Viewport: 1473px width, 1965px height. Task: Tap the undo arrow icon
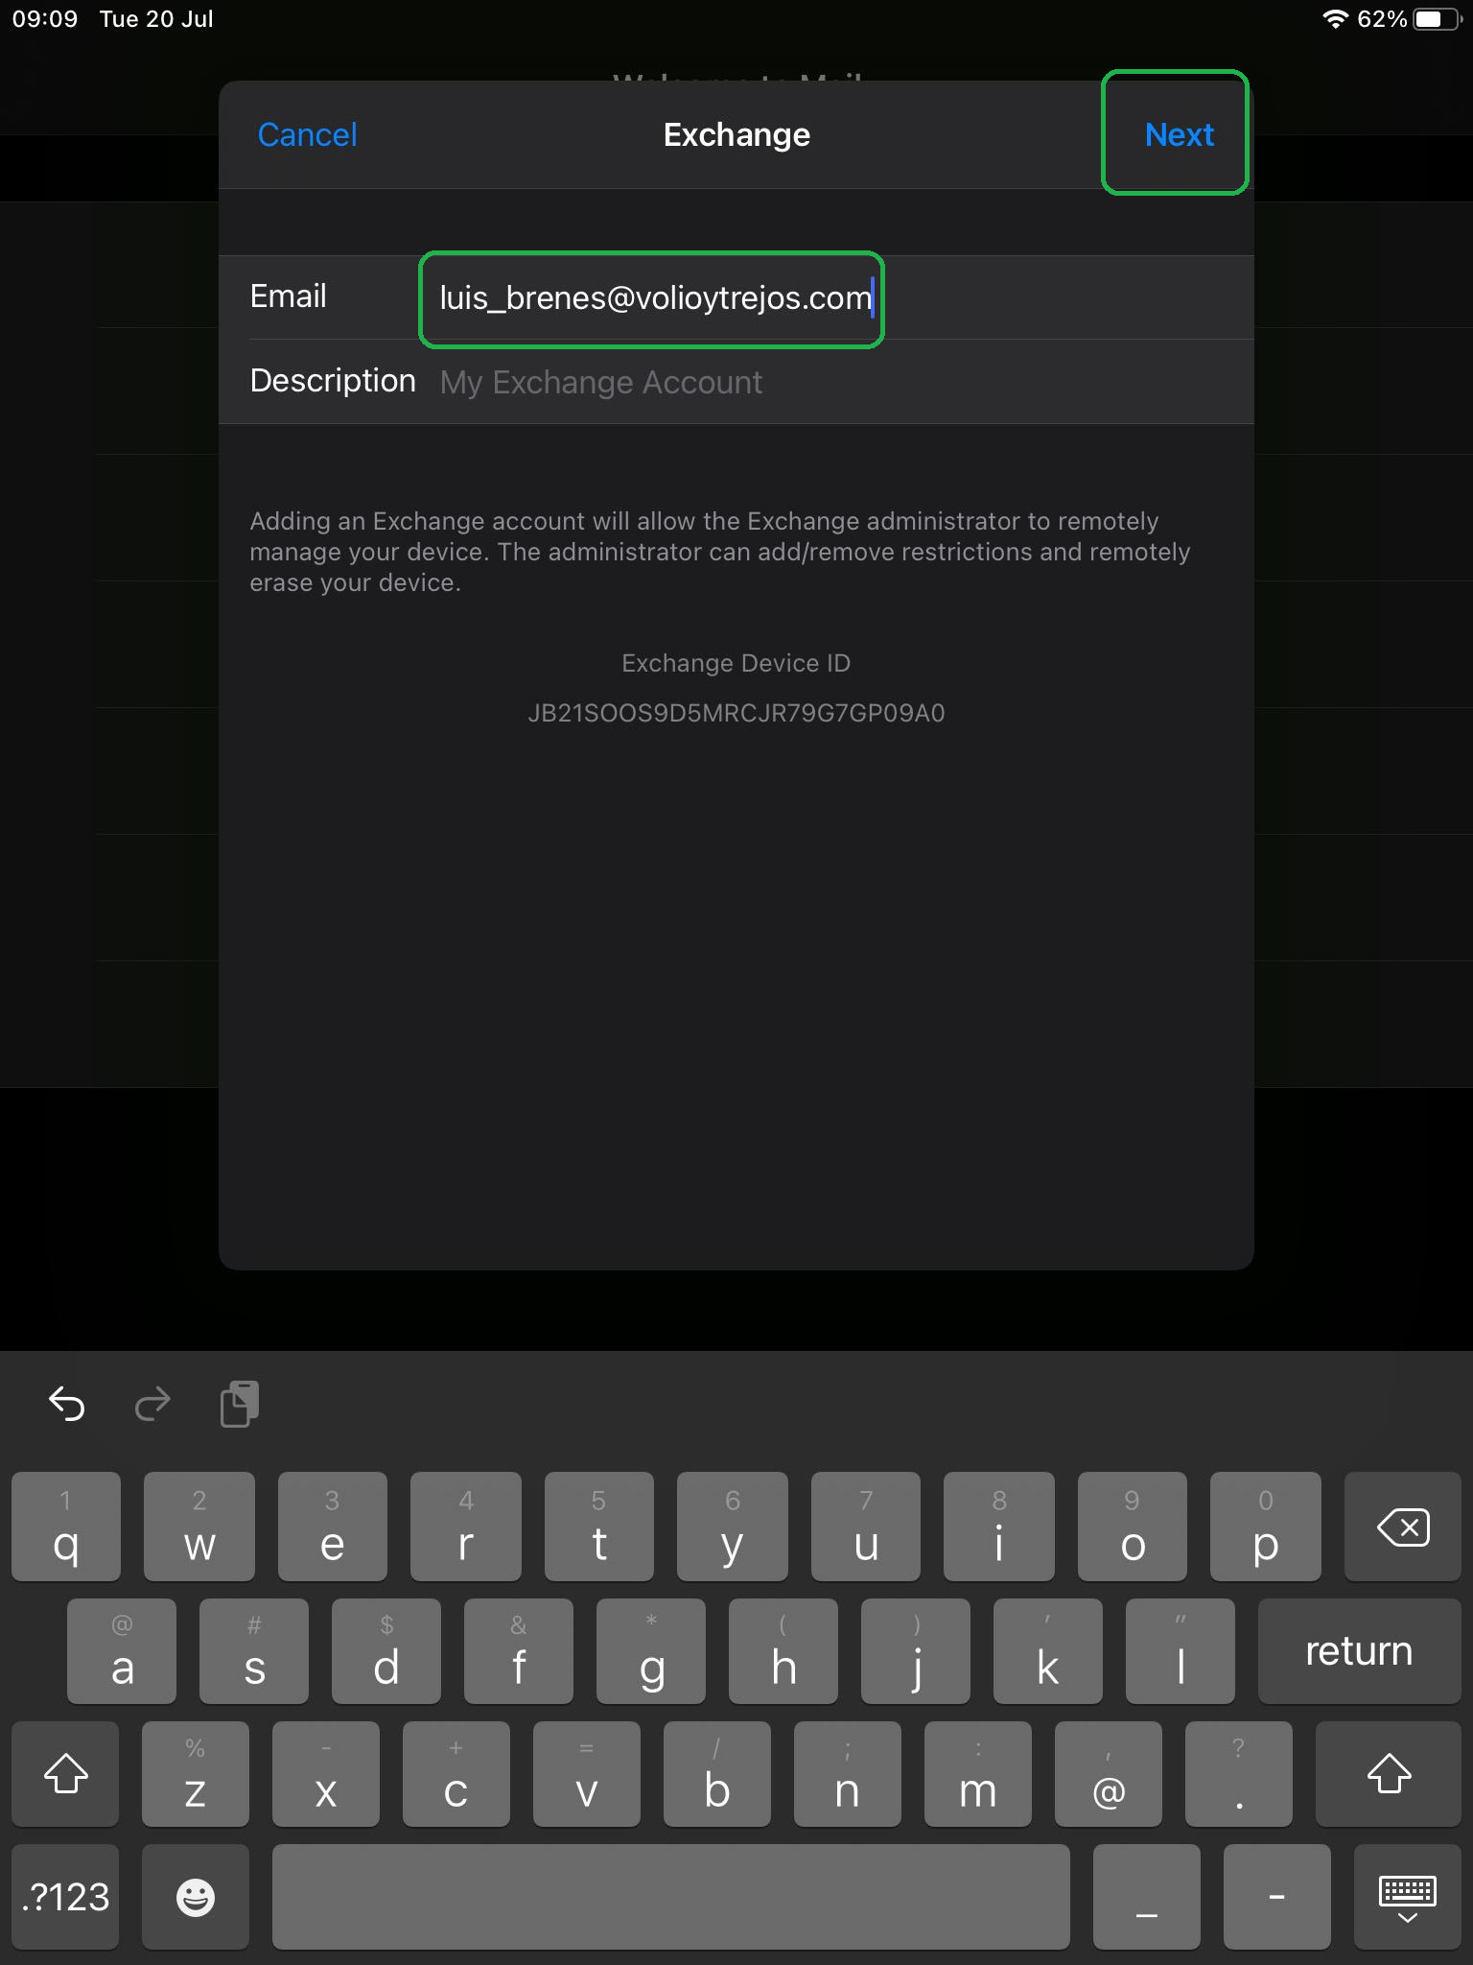tap(67, 1405)
